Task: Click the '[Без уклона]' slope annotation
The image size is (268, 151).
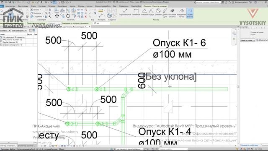Action: coord(170,76)
